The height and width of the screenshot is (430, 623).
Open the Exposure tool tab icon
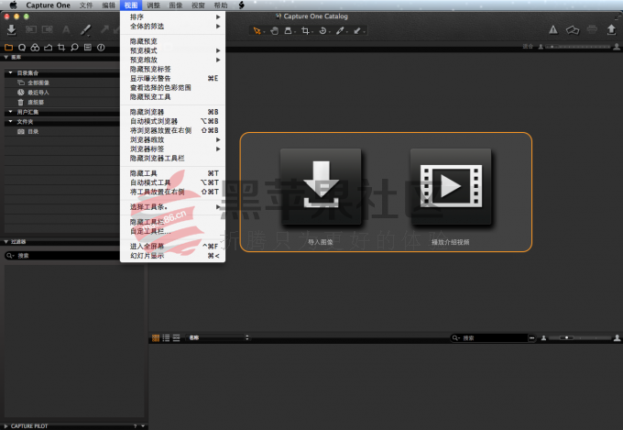48,48
